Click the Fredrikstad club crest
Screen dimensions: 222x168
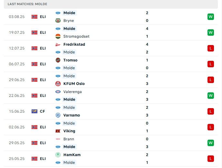58,44
